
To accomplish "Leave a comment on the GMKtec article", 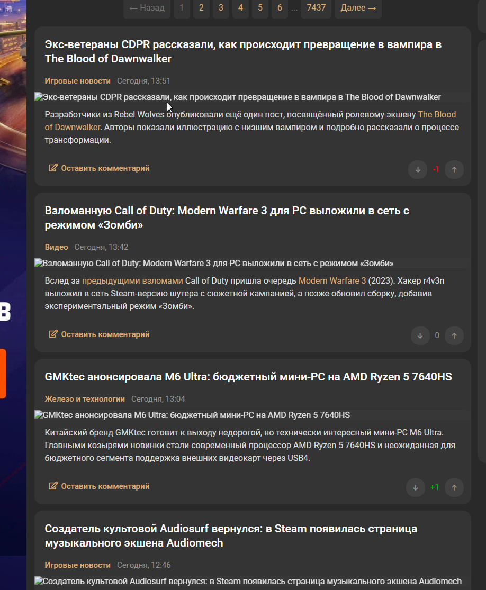I will (x=100, y=486).
